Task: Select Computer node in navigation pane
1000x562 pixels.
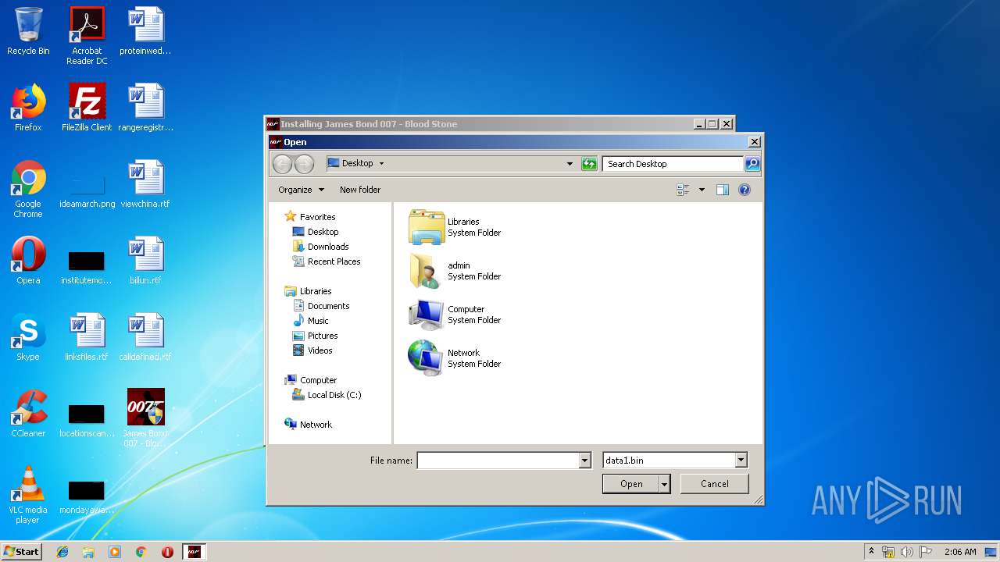Action: 311,380
